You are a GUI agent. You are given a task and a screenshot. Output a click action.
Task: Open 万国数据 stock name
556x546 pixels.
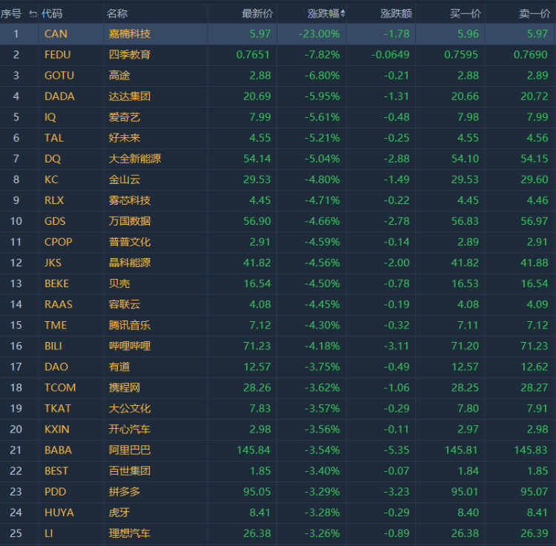[x=130, y=221]
